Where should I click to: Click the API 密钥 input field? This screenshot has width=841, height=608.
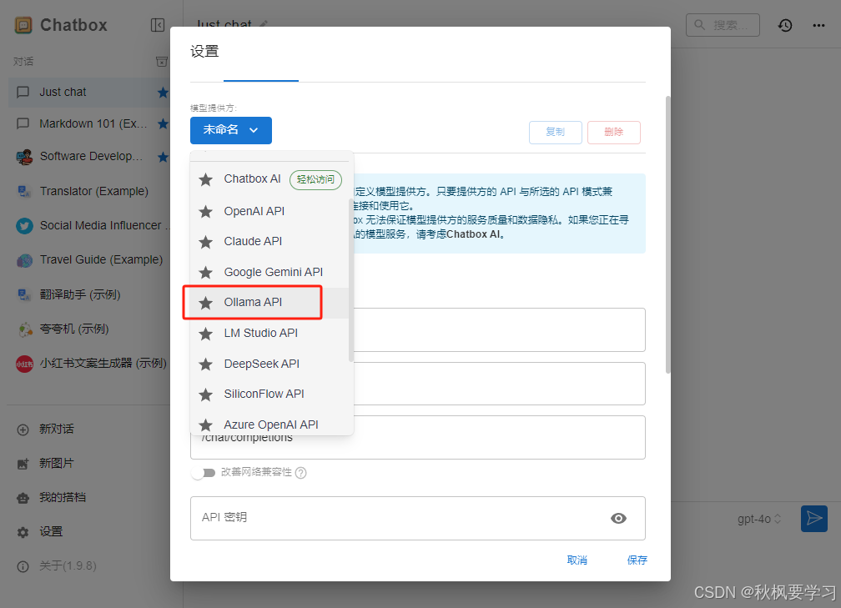418,519
